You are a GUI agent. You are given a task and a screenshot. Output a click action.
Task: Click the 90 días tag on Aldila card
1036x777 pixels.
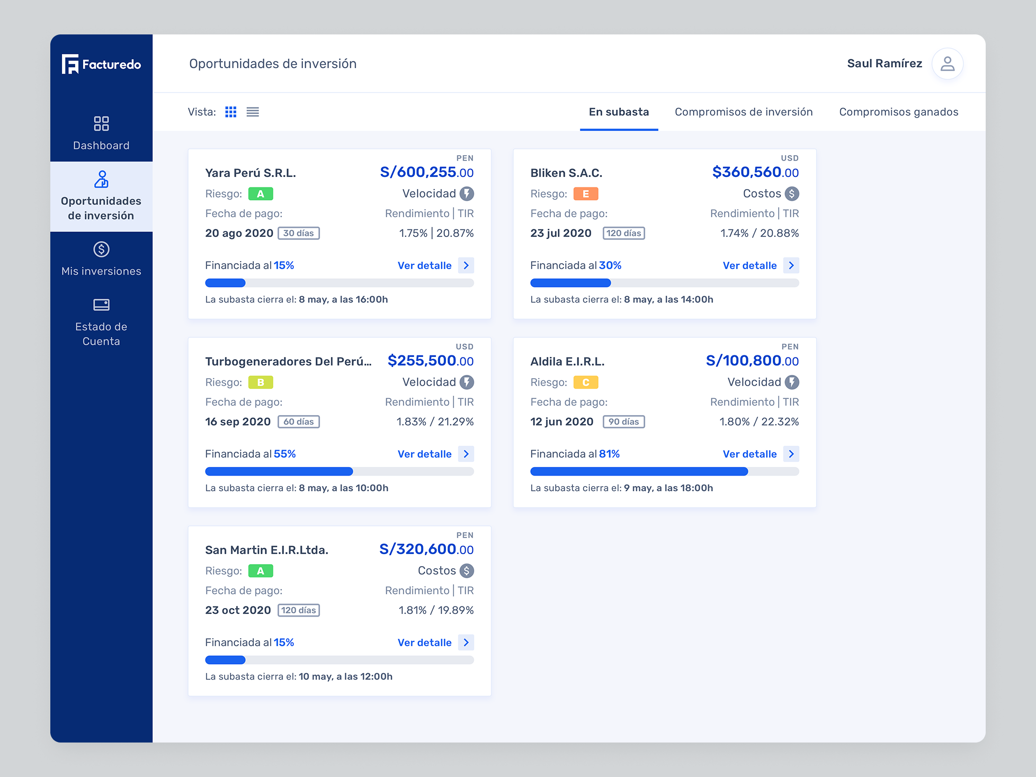624,422
